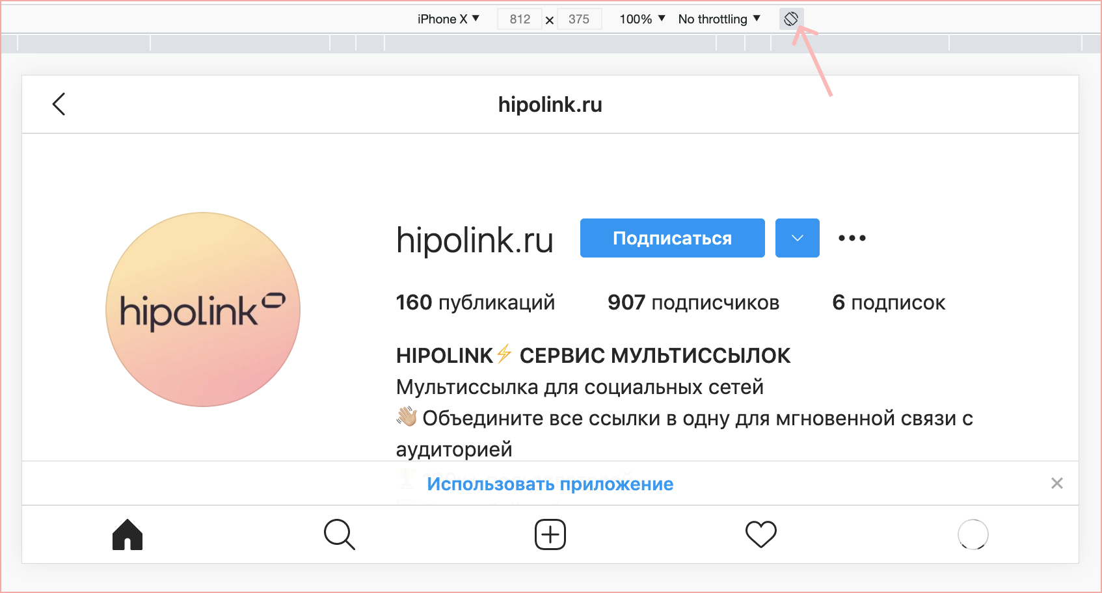This screenshot has height=593, width=1102.
Task: Open the heart activity icon
Action: pos(761,534)
